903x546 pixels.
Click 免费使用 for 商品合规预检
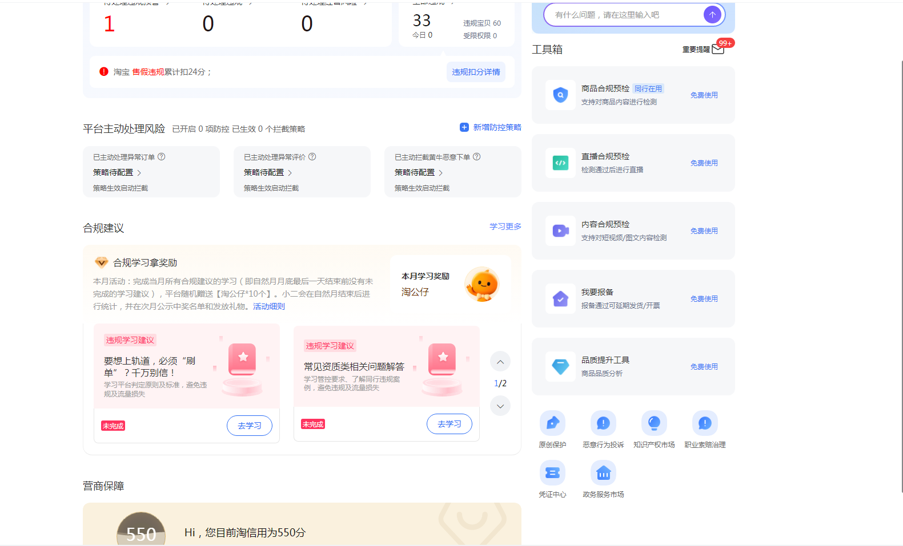click(x=704, y=95)
